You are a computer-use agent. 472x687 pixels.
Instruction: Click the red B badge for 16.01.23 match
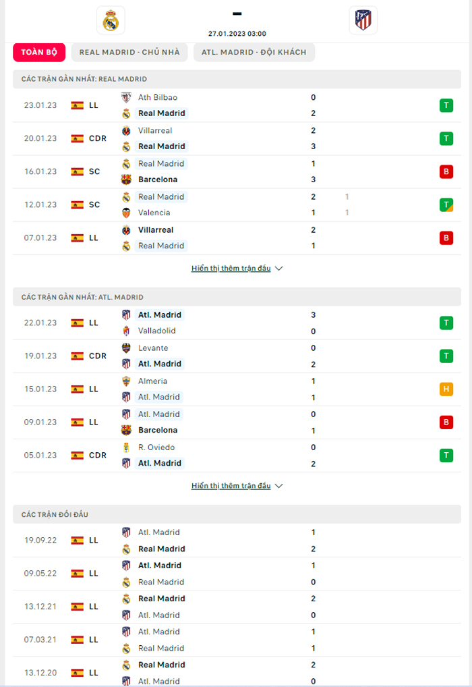pyautogui.click(x=446, y=171)
